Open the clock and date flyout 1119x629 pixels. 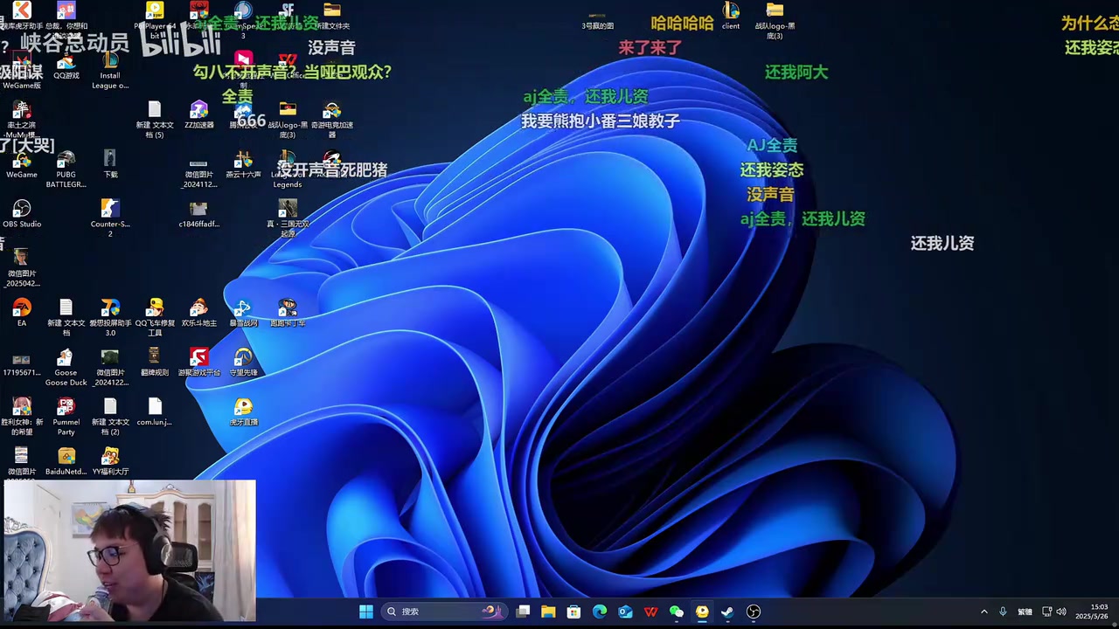[x=1093, y=612]
